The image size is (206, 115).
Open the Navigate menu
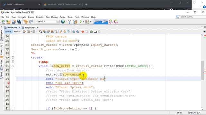click(22, 17)
